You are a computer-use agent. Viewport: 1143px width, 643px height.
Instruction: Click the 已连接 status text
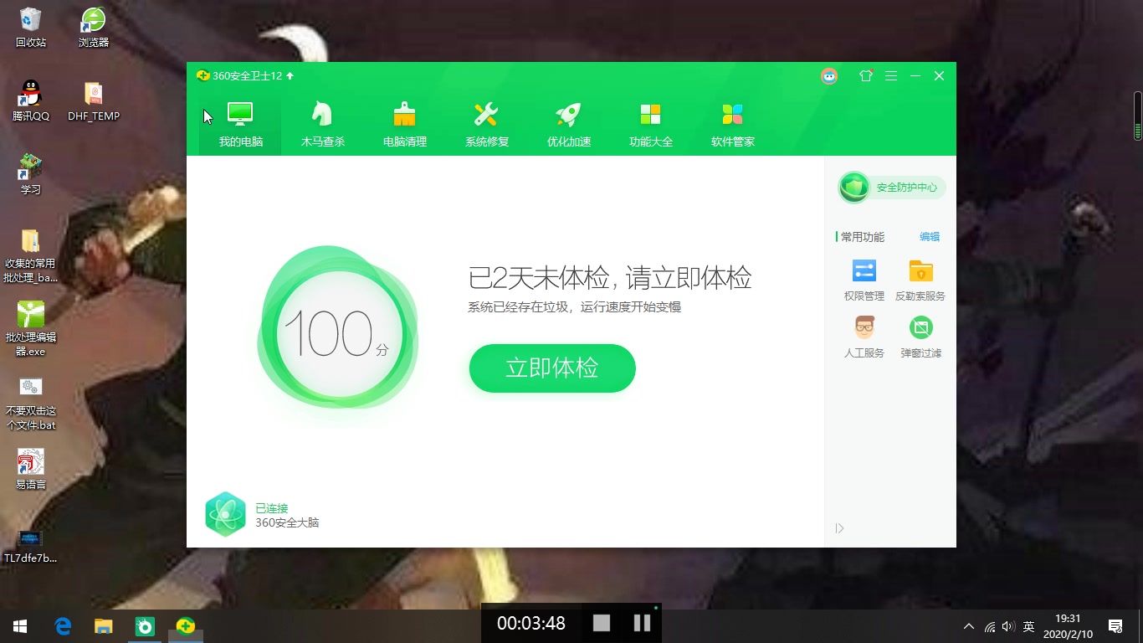point(271,508)
